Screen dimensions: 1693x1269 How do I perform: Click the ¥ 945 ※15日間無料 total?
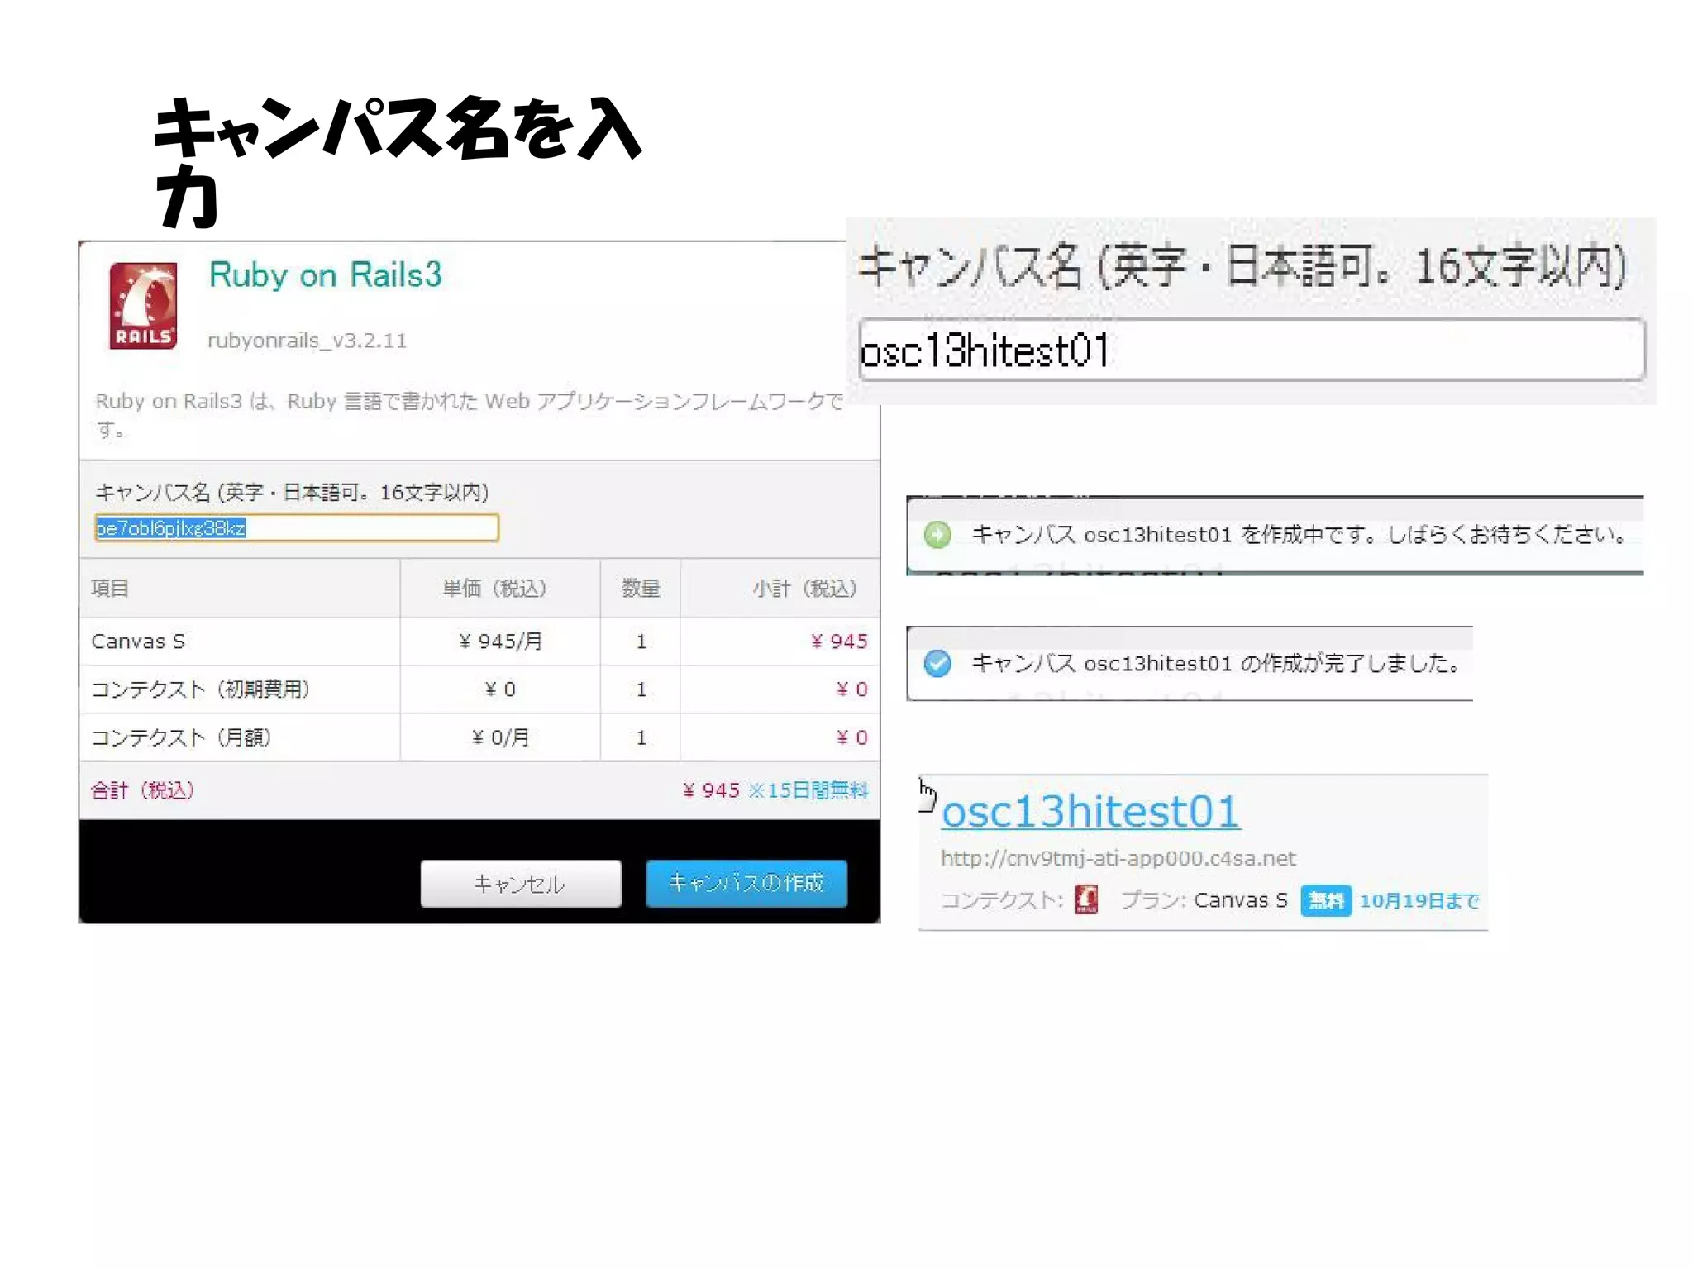[x=775, y=790]
